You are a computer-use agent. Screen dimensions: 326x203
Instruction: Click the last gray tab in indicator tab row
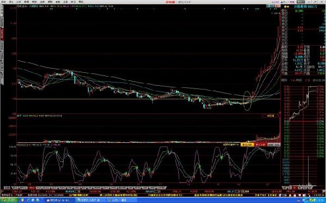[x=161, y=188]
